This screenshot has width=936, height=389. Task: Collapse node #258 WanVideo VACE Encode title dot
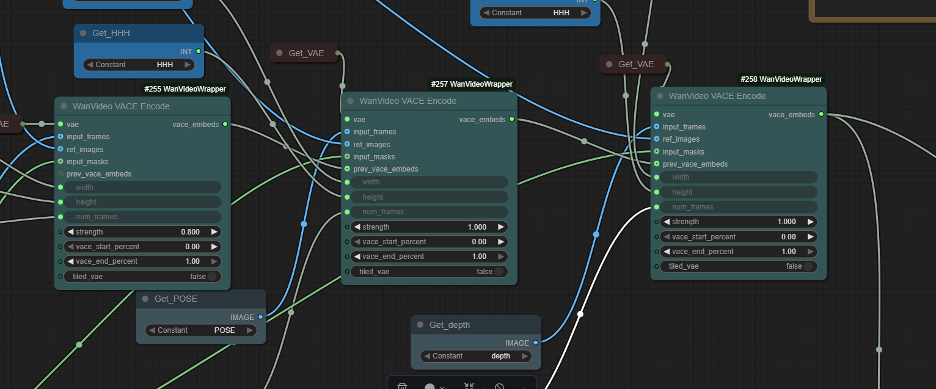click(660, 96)
